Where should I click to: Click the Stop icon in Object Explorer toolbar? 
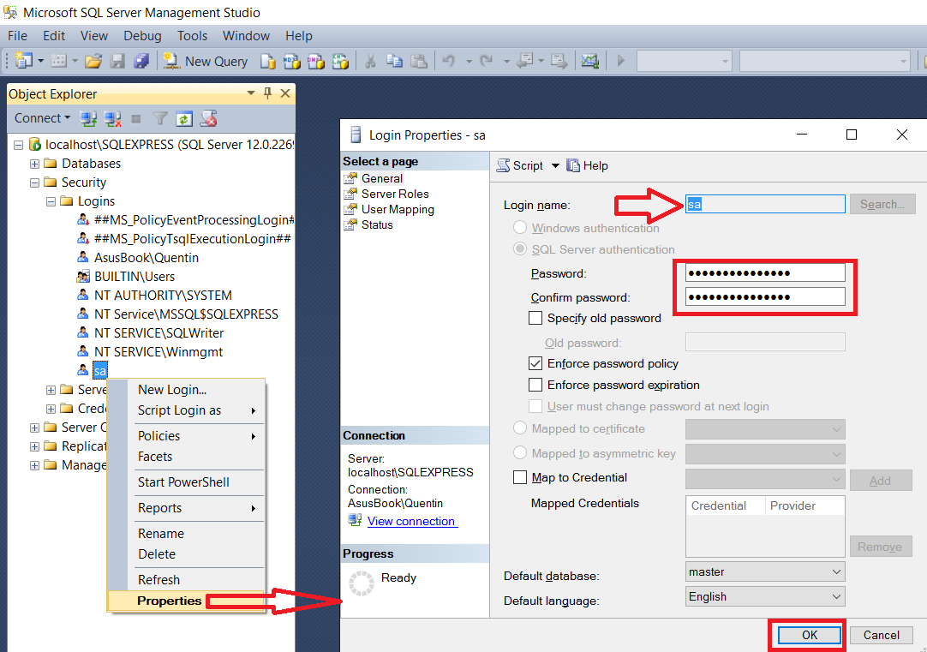[136, 119]
